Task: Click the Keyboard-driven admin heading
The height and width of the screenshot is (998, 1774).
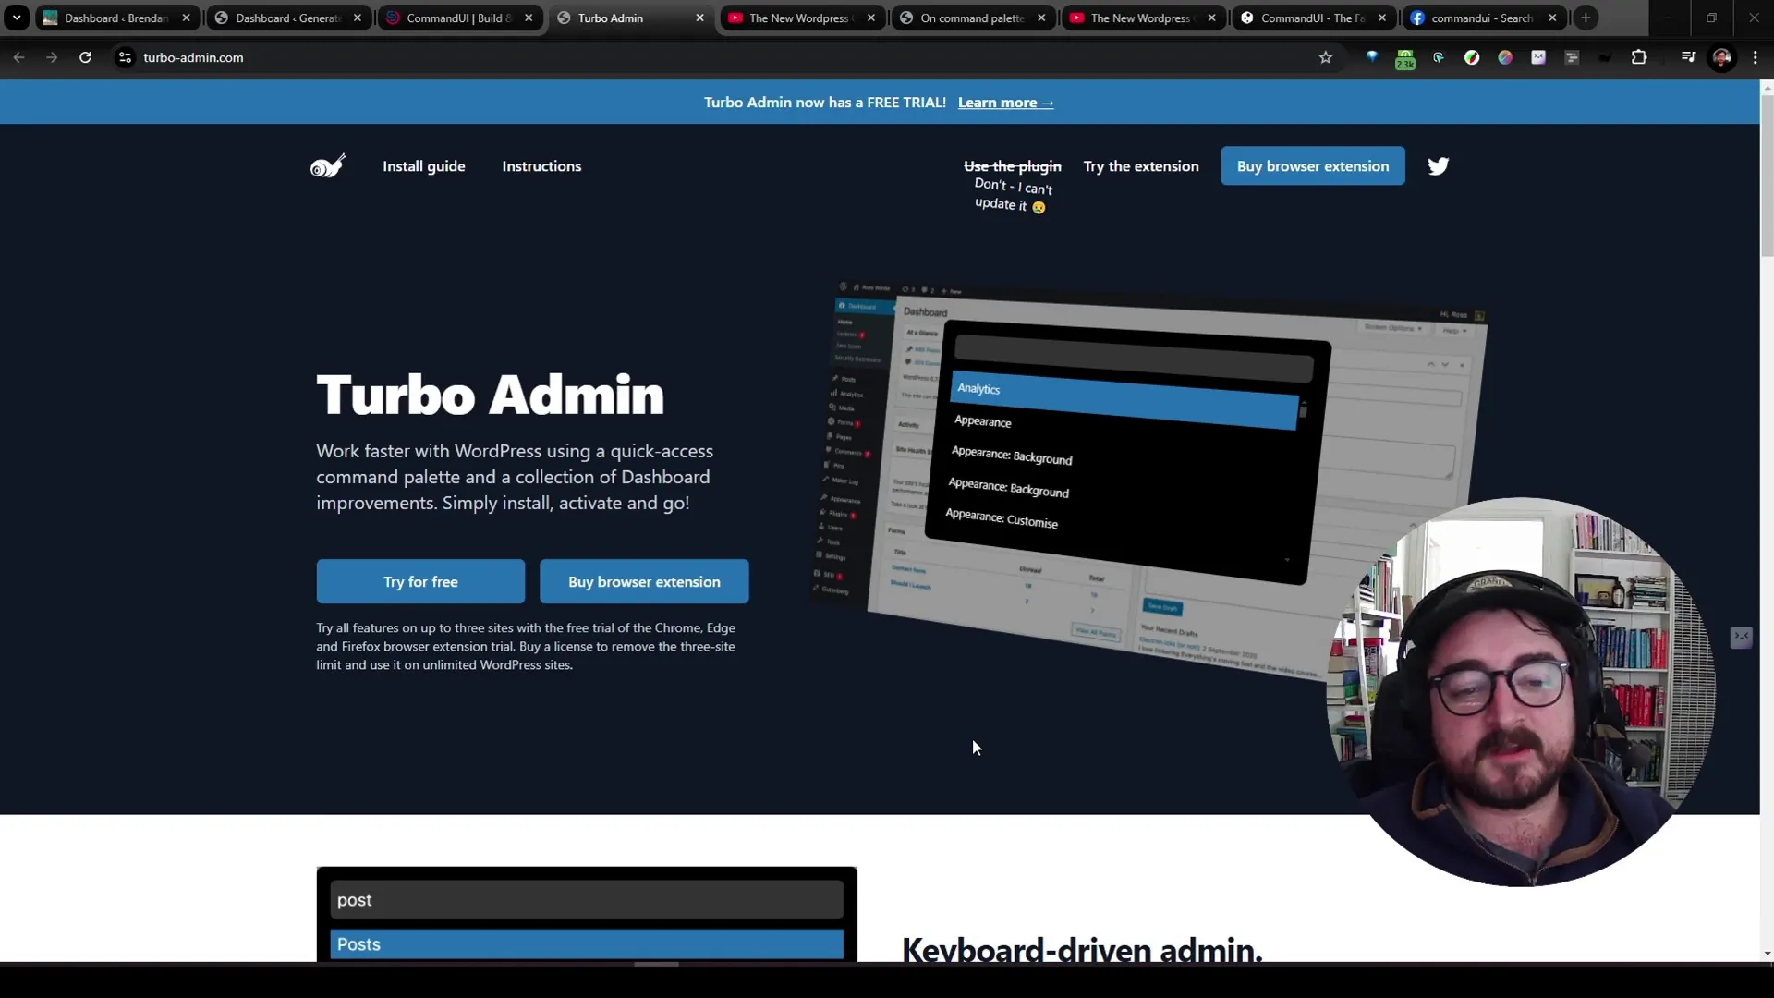Action: [x=1082, y=949]
